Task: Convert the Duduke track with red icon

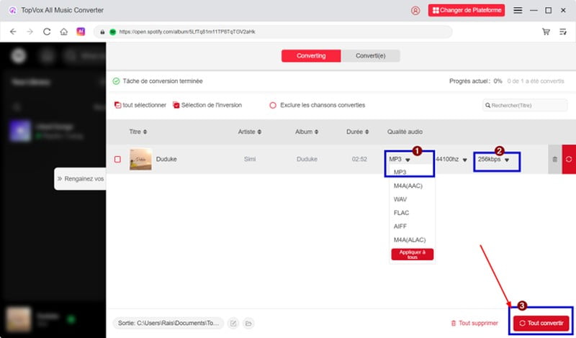Action: 569,159
